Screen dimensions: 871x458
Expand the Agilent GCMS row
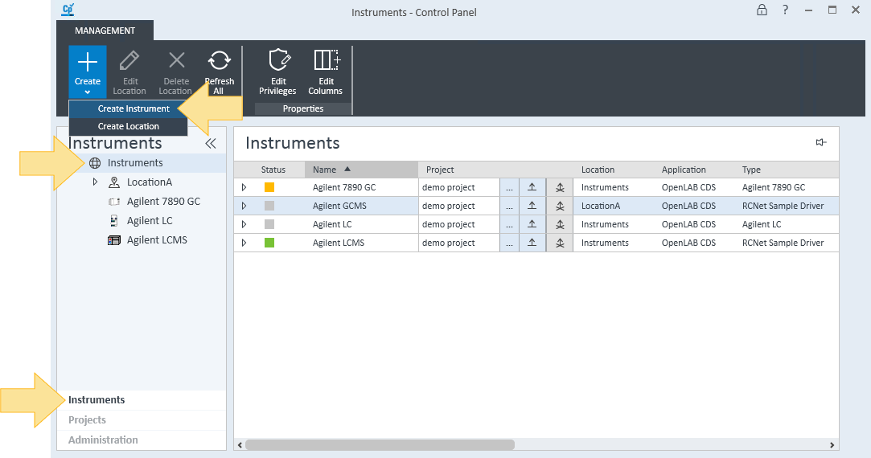(244, 206)
